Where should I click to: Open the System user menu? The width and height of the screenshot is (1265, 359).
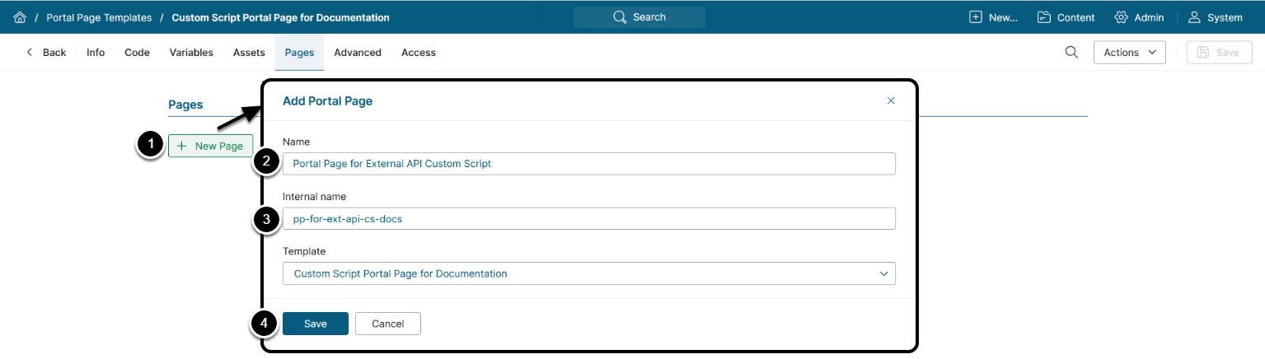click(1215, 17)
